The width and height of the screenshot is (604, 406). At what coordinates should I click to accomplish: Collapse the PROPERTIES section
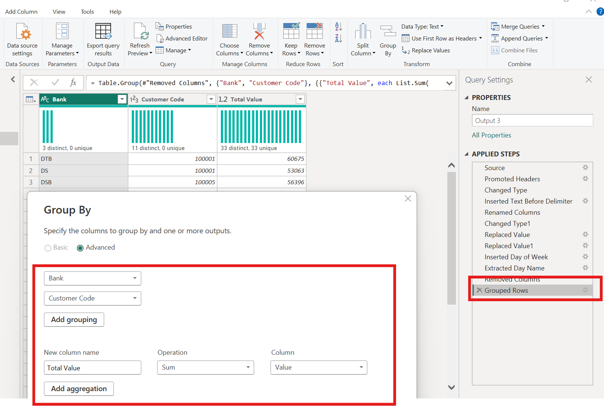[467, 98]
